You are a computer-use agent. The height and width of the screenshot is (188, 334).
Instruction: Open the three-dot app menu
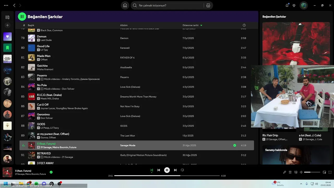coord(6,5)
